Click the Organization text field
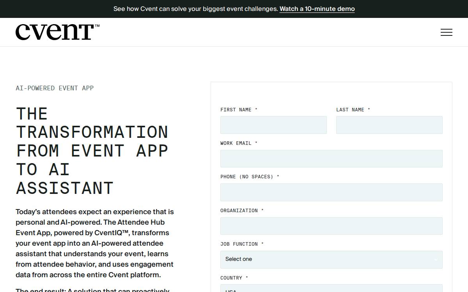 tap(331, 226)
